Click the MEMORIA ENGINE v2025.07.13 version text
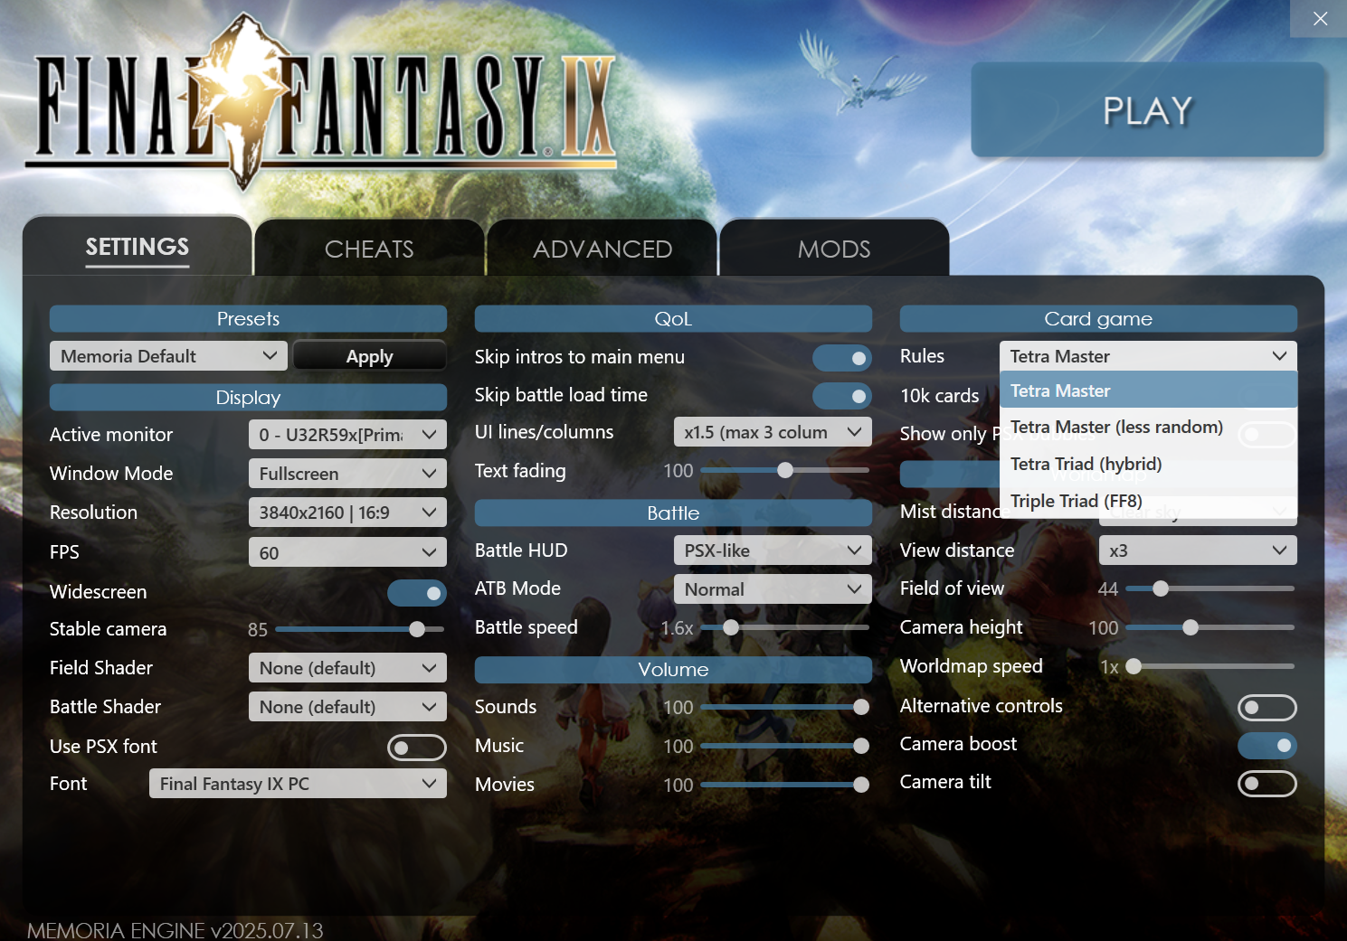1347x941 pixels. (x=175, y=930)
